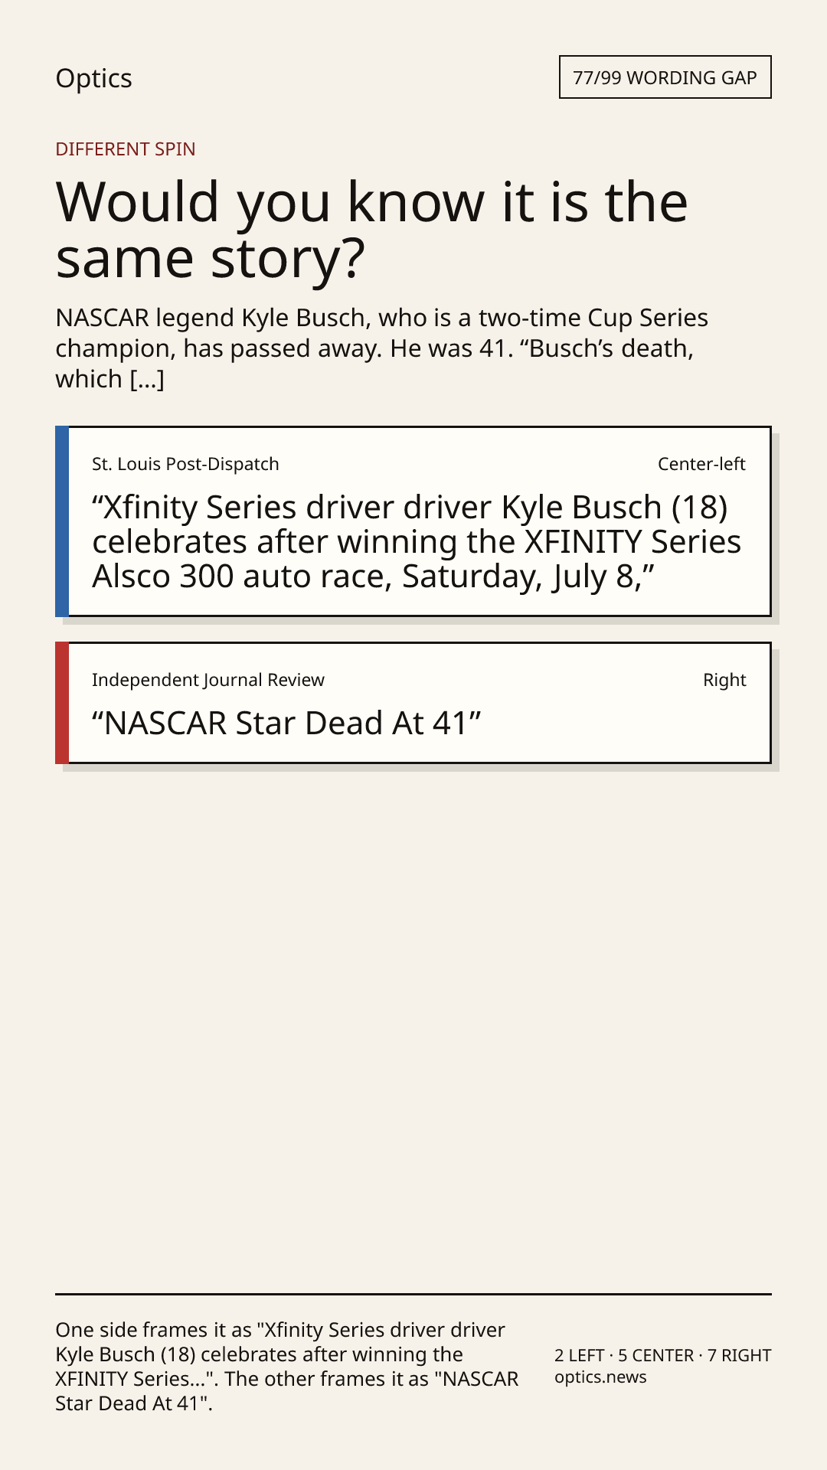Click the headline 'Would you know it is the same story?'
Image resolution: width=827 pixels, height=1470 pixels.
372,229
